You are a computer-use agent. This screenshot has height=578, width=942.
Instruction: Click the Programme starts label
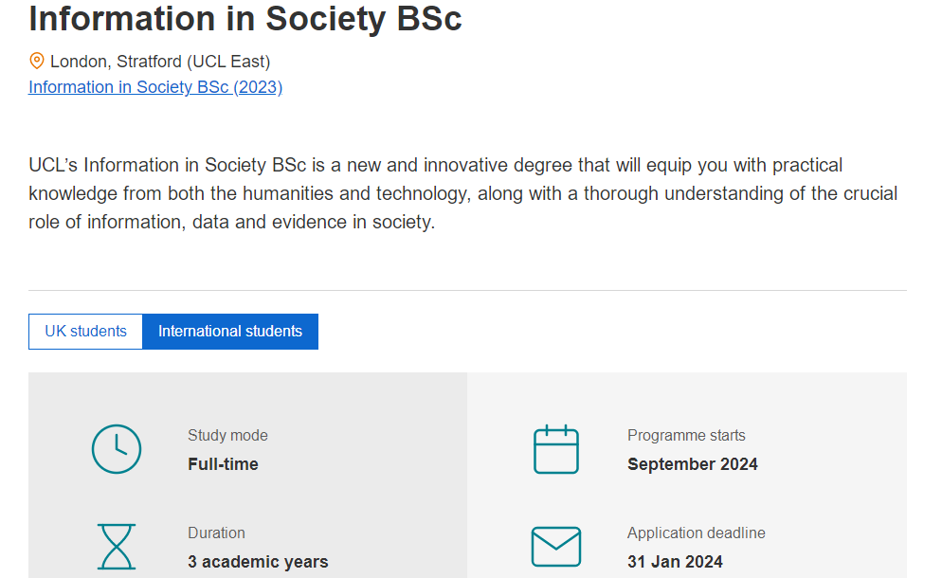click(x=686, y=435)
